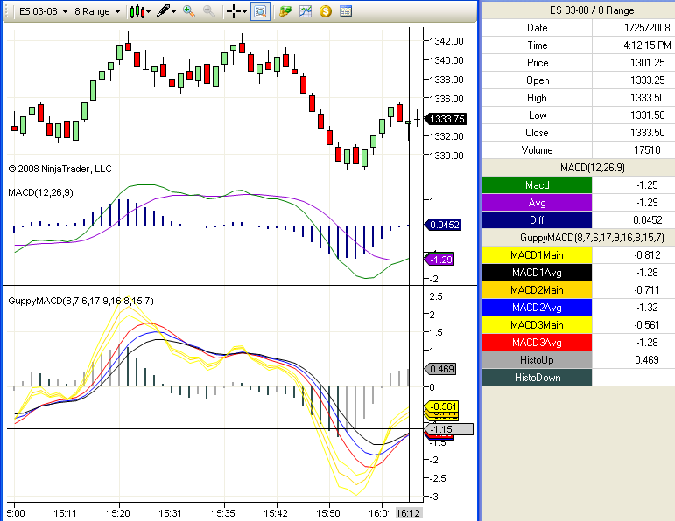The image size is (675, 521).
Task: Click the MACD1Main value -0.812
Action: click(647, 255)
